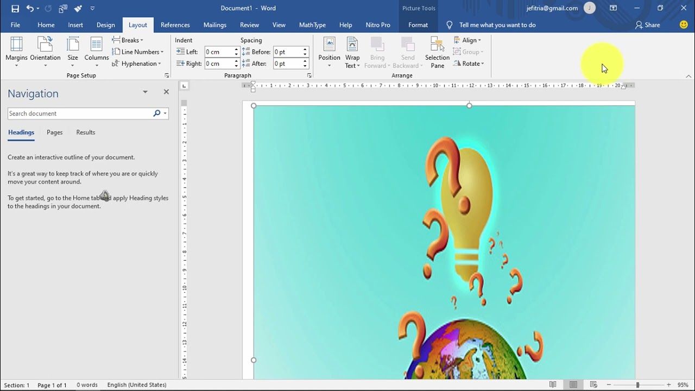
Task: Open the Hyphenation dropdown
Action: (x=136, y=64)
